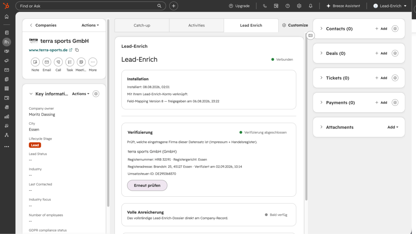Open the marketplace store icon
The height and width of the screenshot is (234, 416).
(x=276, y=6)
